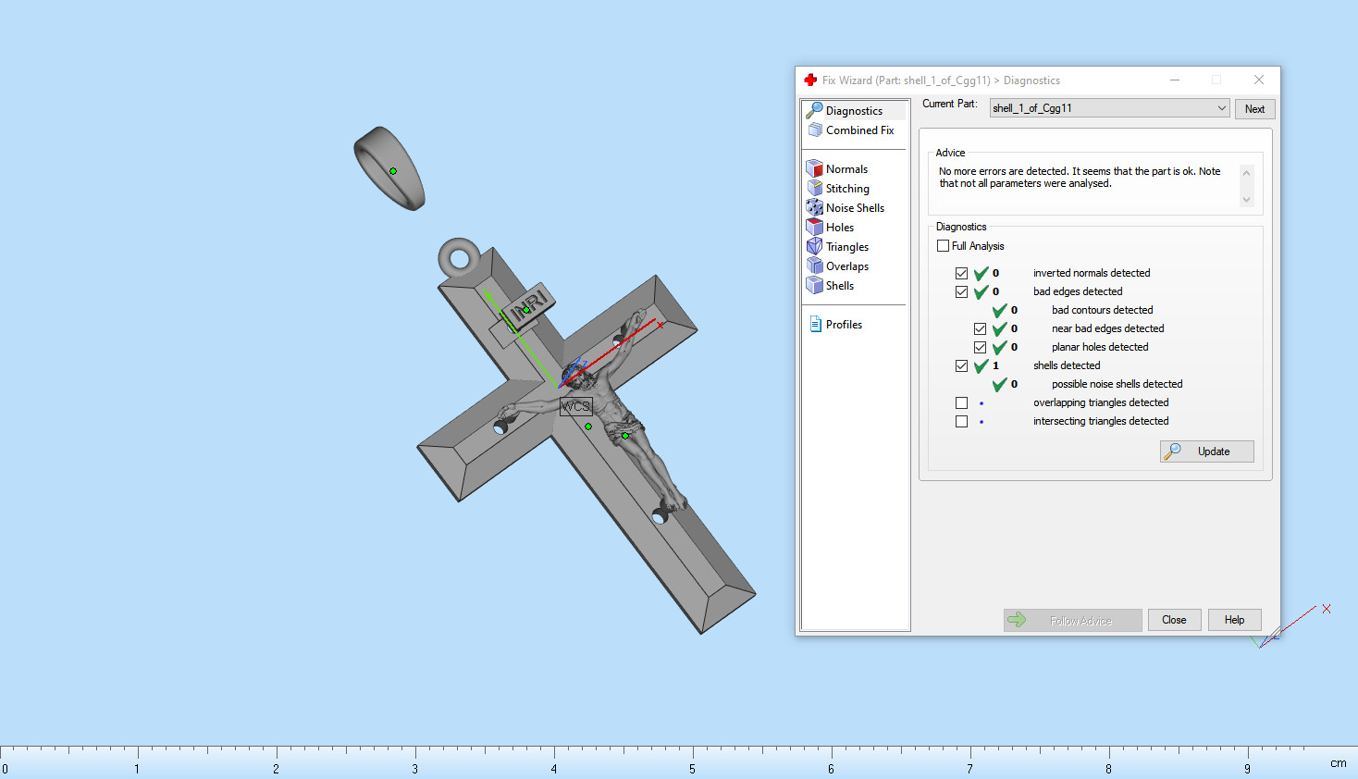Click the Next button
The image size is (1358, 779).
[x=1254, y=109]
